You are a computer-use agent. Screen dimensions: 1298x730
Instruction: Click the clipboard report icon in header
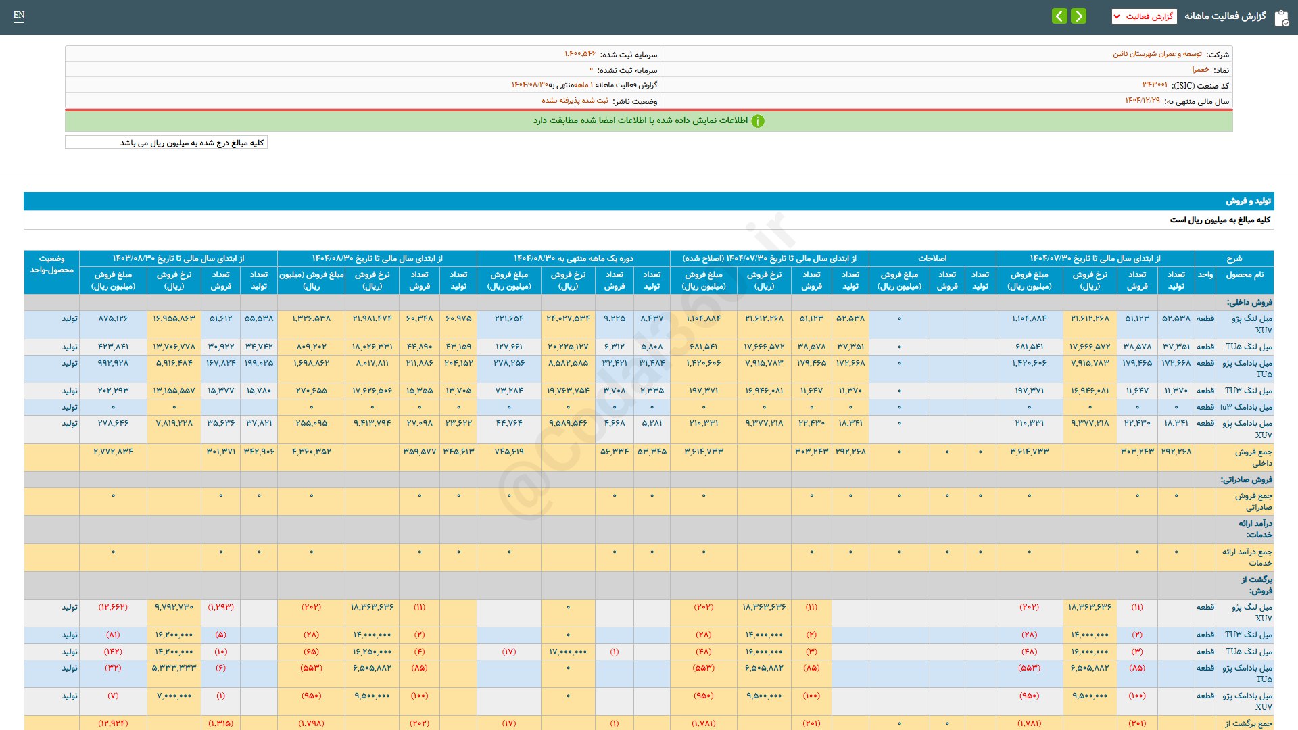[1281, 18]
